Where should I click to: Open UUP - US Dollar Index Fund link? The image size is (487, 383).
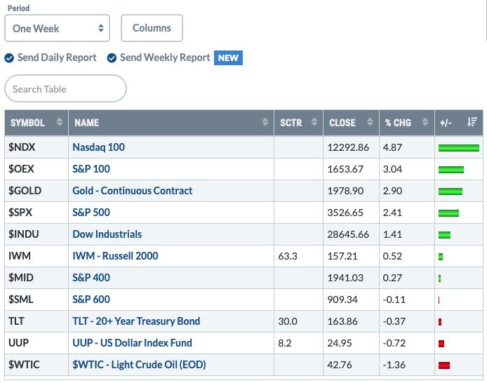(x=132, y=342)
